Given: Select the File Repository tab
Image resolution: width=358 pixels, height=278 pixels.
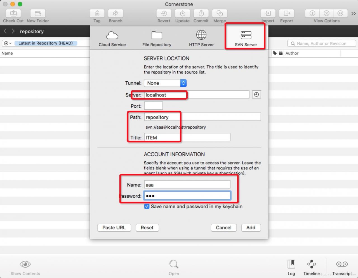Looking at the screenshot, I should click(x=157, y=38).
